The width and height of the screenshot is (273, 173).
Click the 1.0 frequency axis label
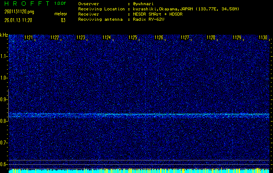click(x=4, y=78)
